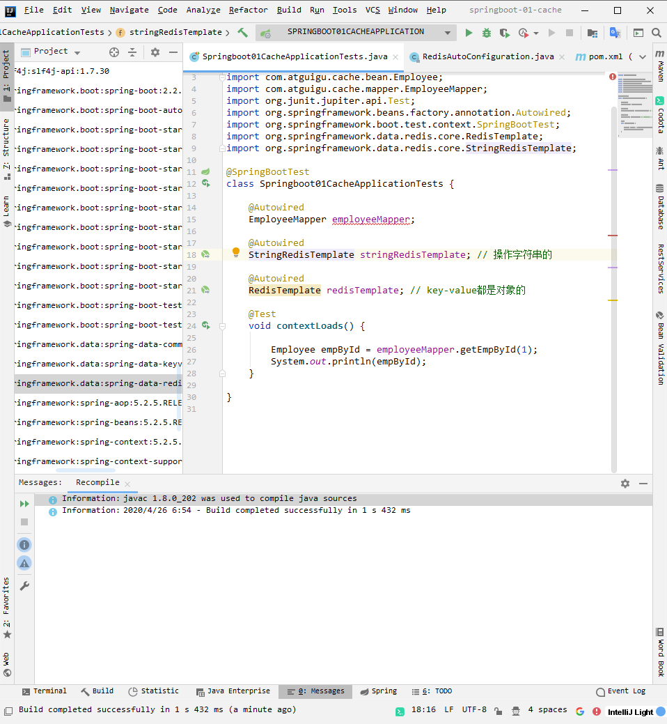Run the application with green play icon
The width and height of the screenshot is (667, 724).
point(469,33)
